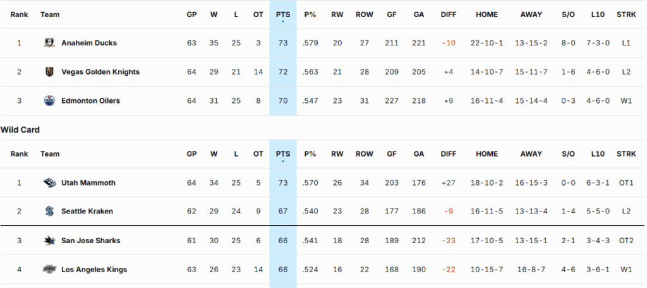647x288 pixels.
Task: Sort by PTS arrow in Wild Card table
Action: click(x=282, y=161)
